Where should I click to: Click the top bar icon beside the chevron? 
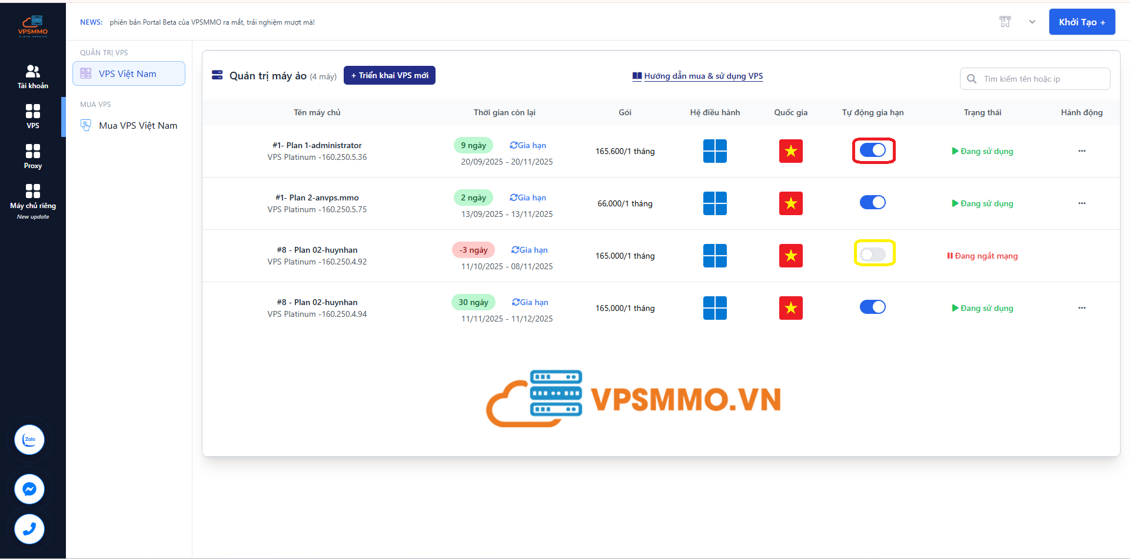[x=1005, y=22]
